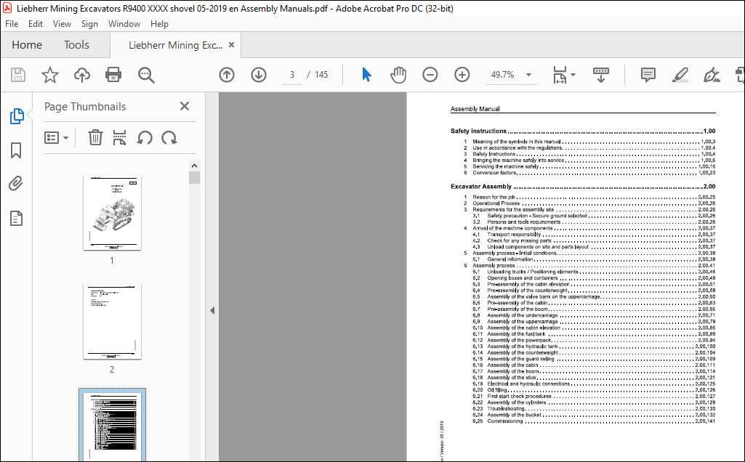
Task: Click 'Assembly of the boom' entry
Action: [x=512, y=371]
